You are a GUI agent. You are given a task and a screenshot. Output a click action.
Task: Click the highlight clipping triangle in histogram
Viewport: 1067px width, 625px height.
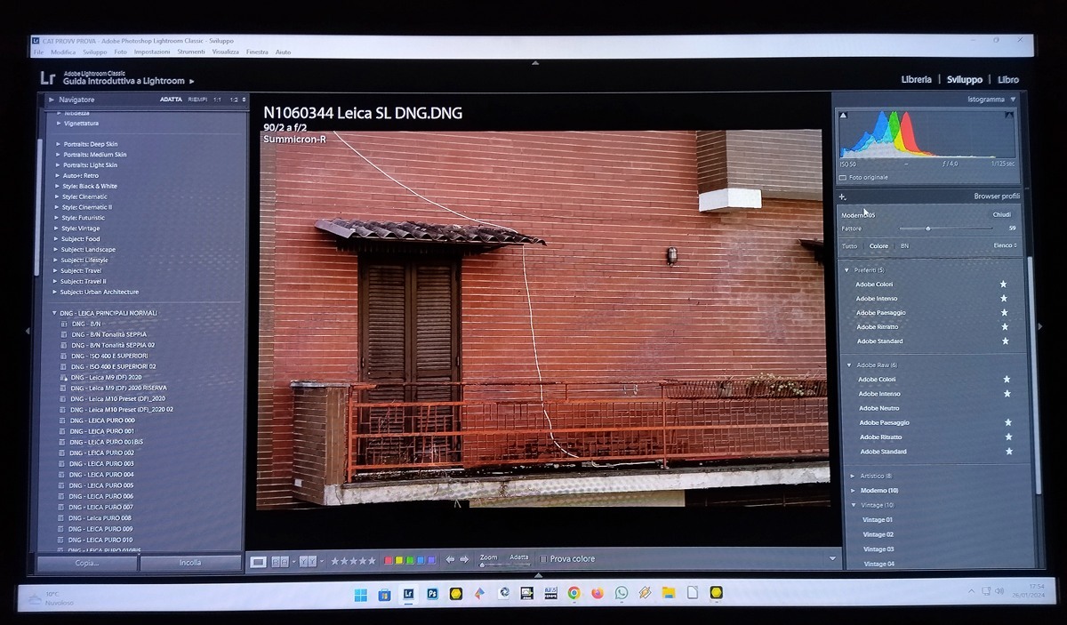(1009, 115)
